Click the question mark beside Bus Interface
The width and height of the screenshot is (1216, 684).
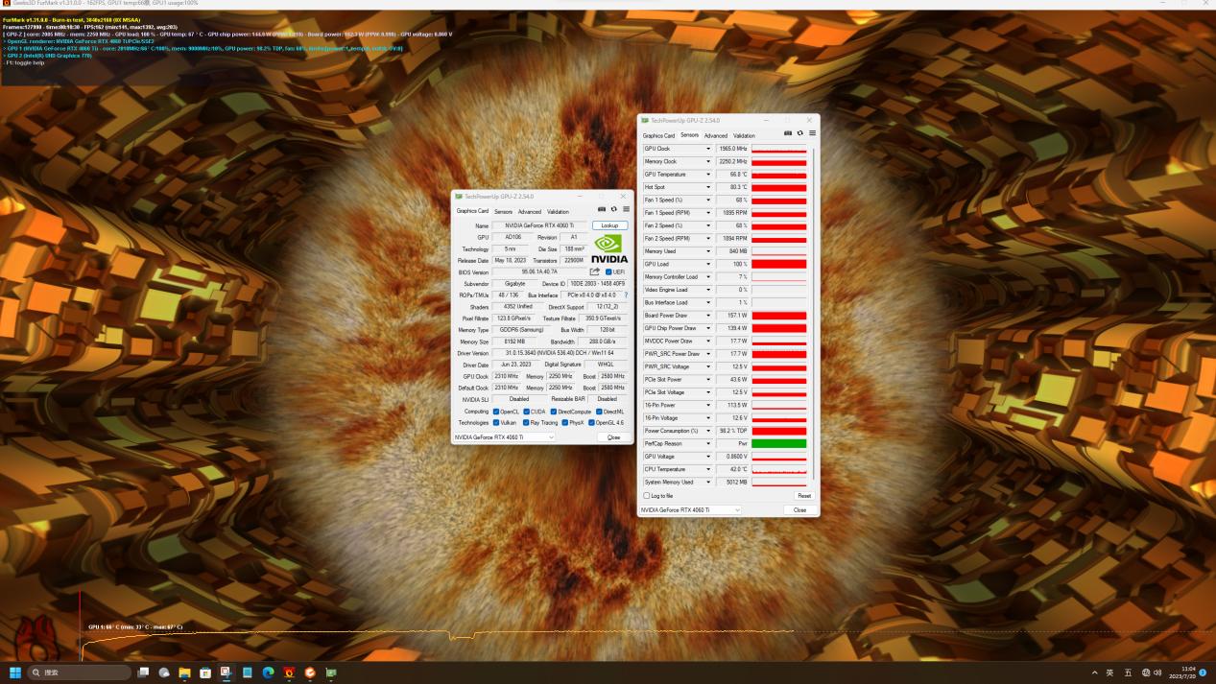[x=626, y=295]
